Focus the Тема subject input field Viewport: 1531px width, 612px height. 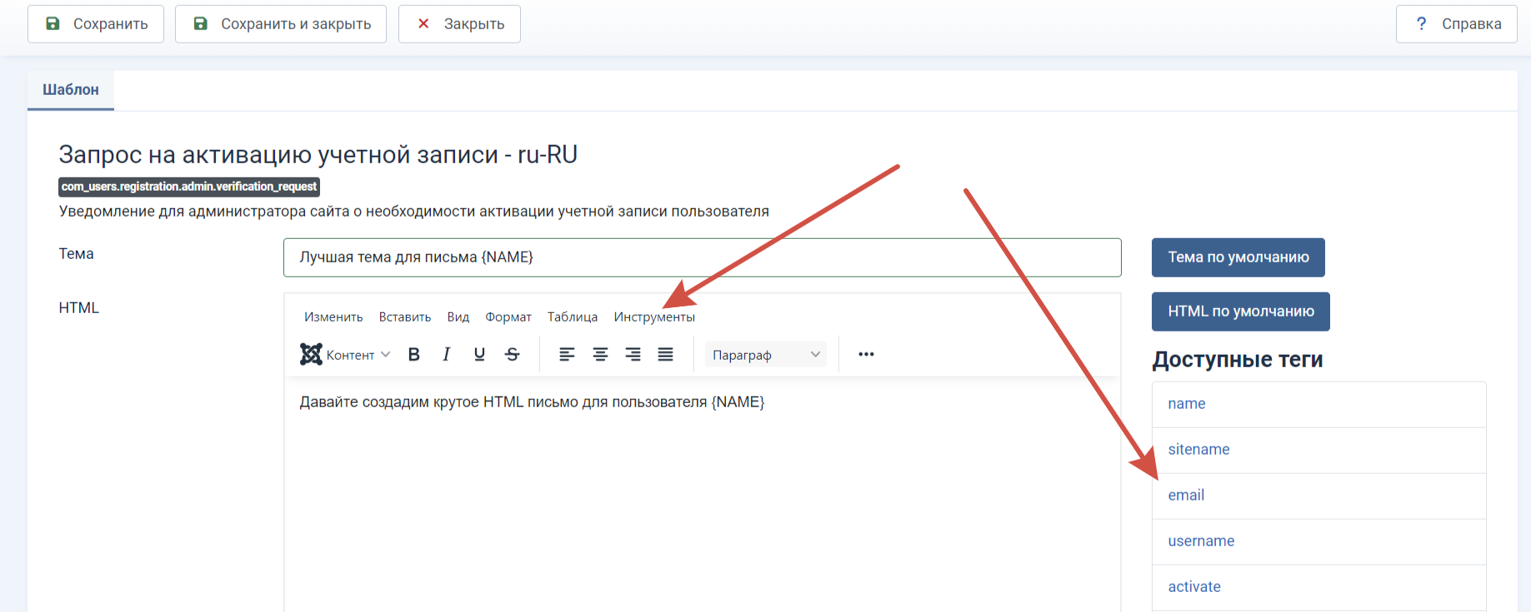click(702, 257)
